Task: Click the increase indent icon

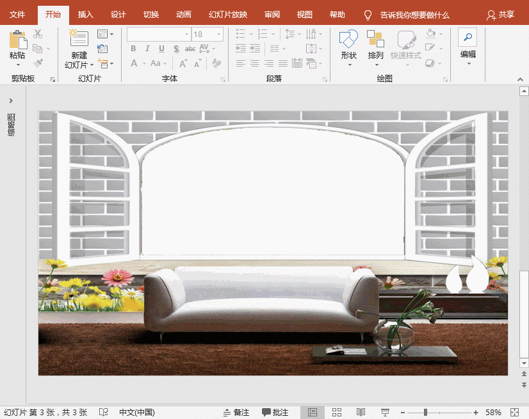Action: (x=255, y=49)
